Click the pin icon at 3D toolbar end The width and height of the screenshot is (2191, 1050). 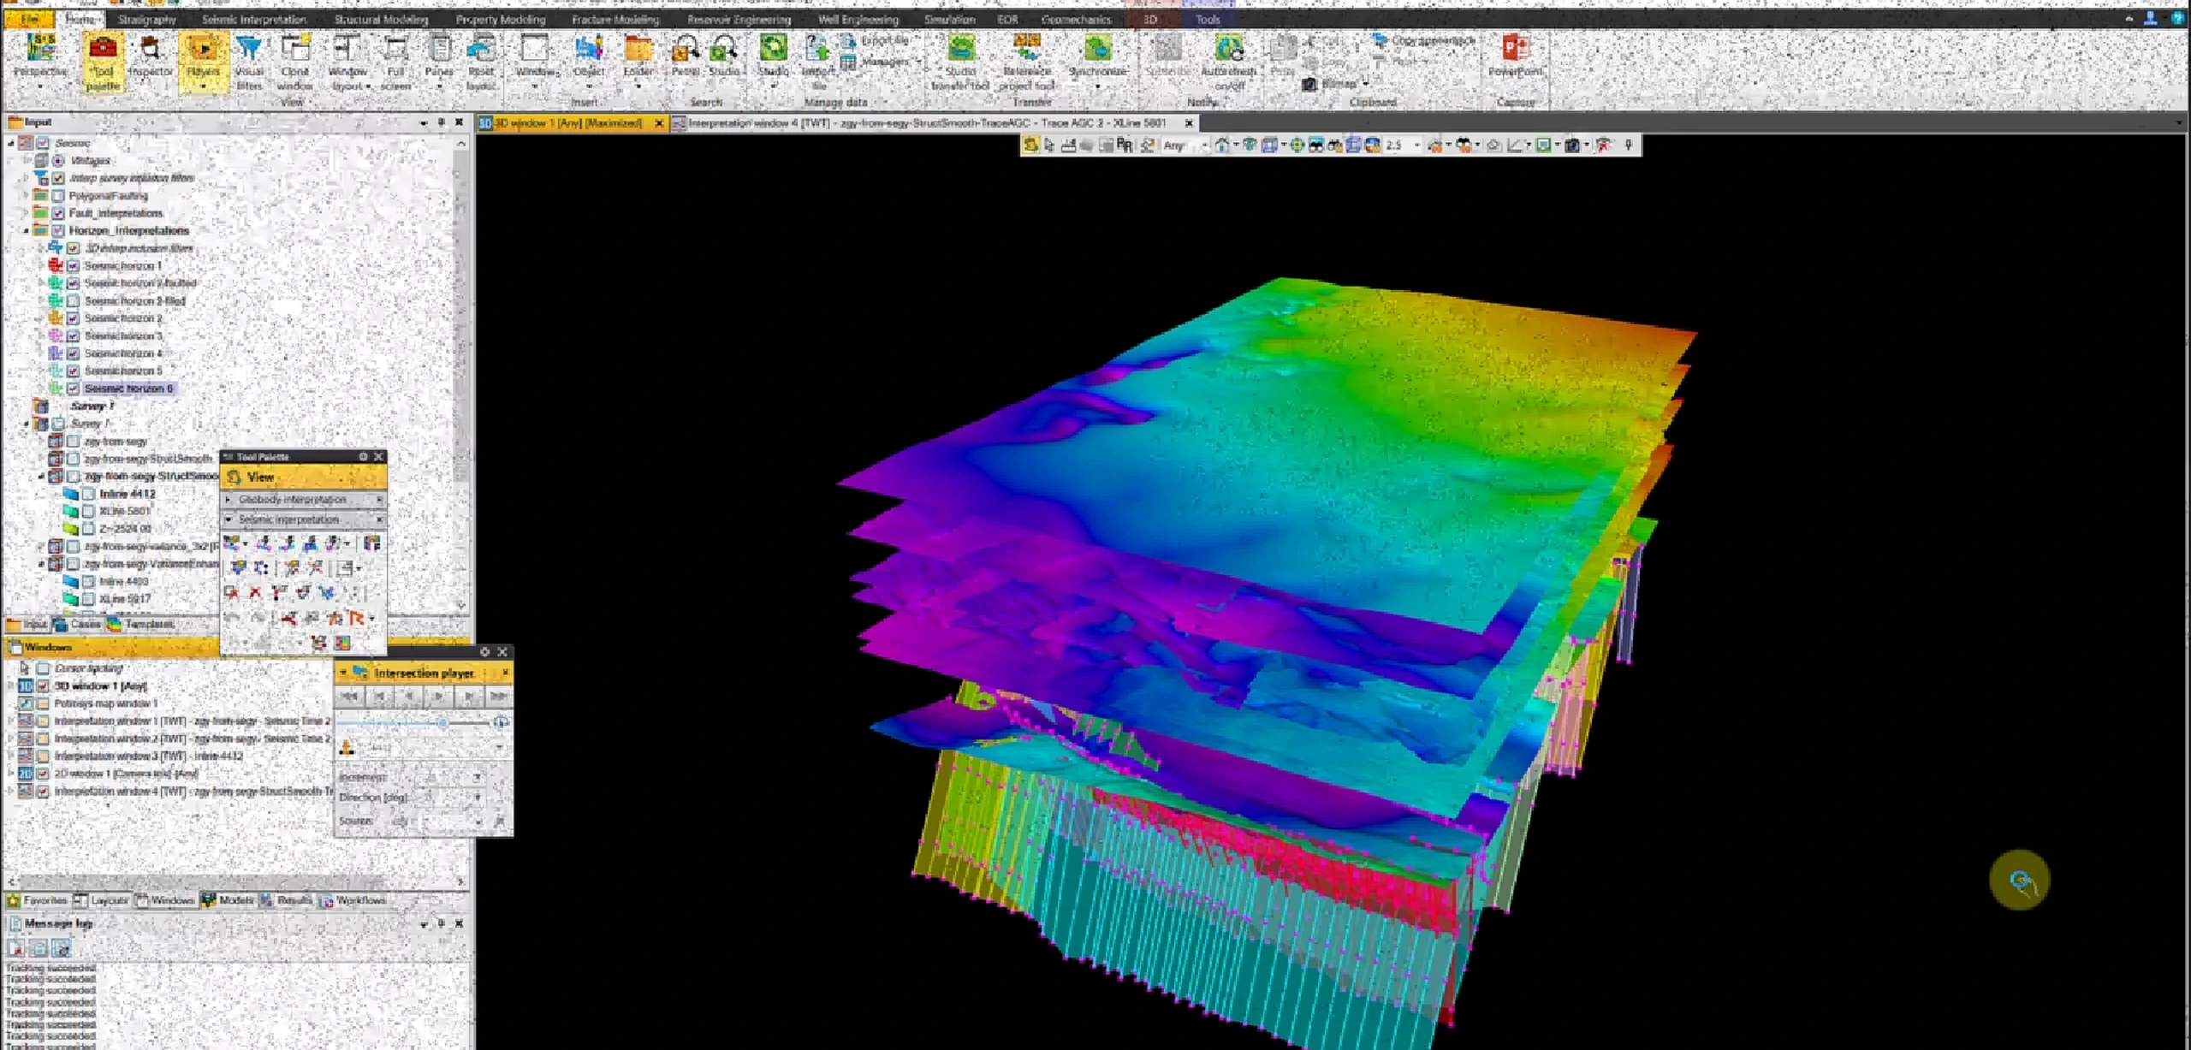1629,145
